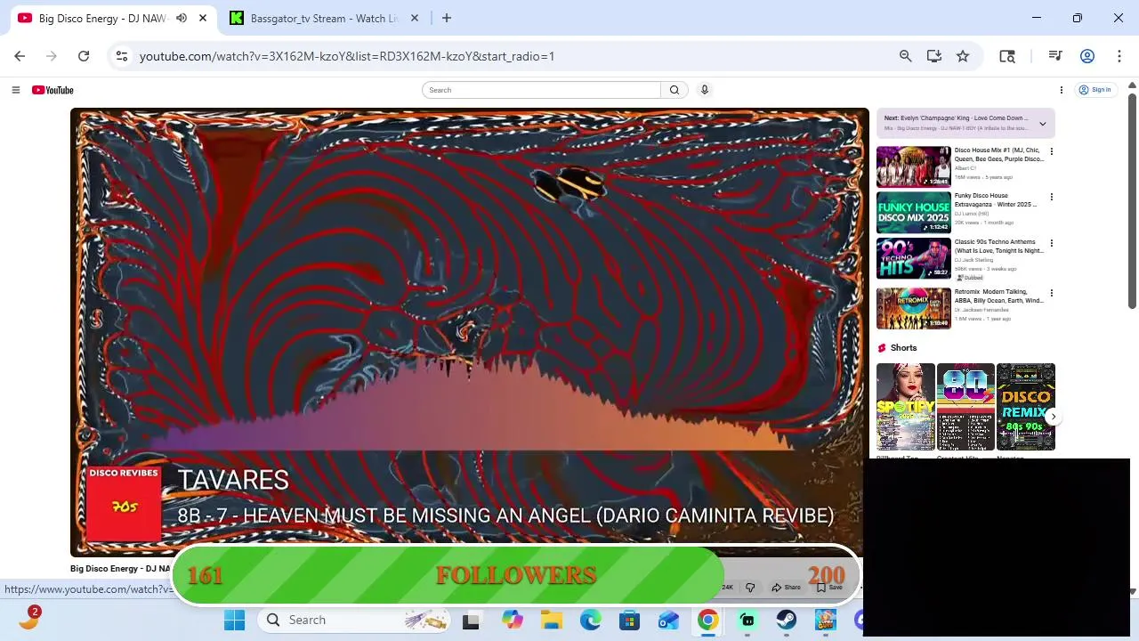Go forward in Chrome
The width and height of the screenshot is (1139, 641).
click(x=52, y=56)
